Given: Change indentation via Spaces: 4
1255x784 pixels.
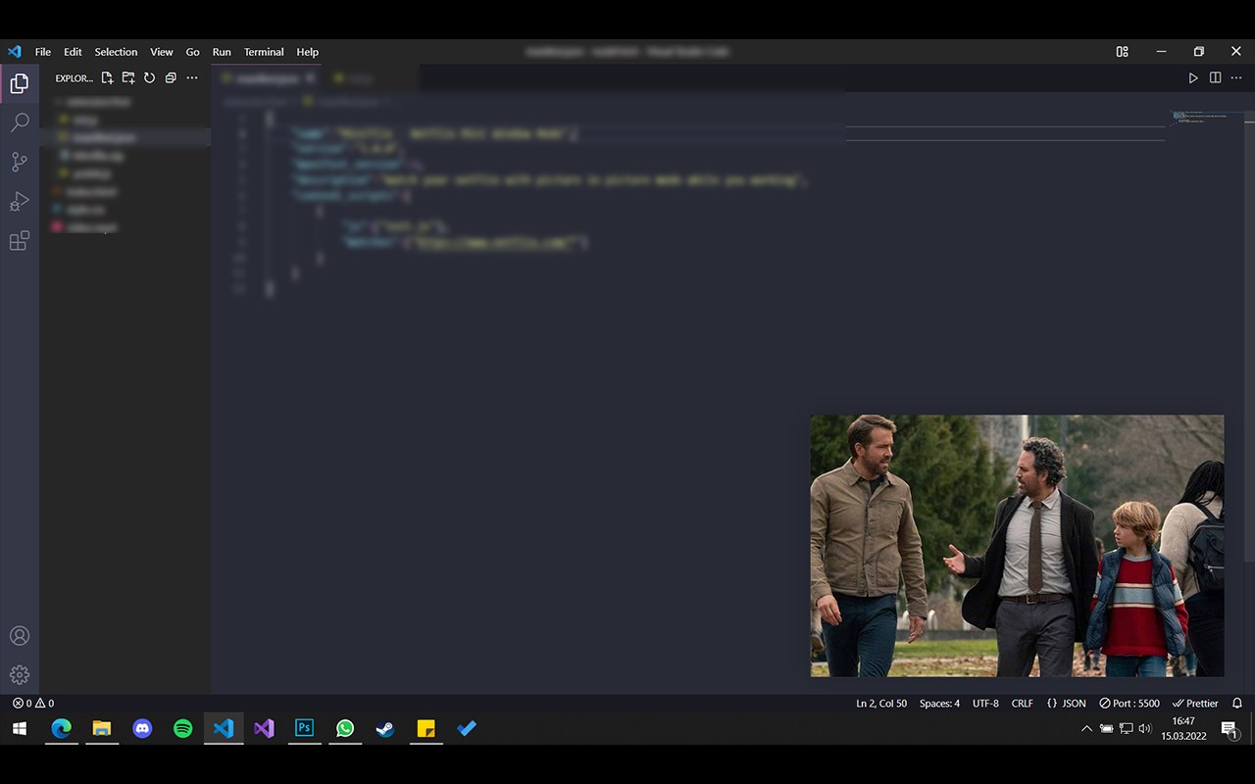Looking at the screenshot, I should click(939, 704).
